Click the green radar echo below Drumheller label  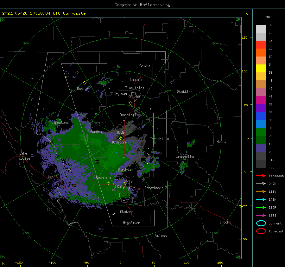click(184, 166)
